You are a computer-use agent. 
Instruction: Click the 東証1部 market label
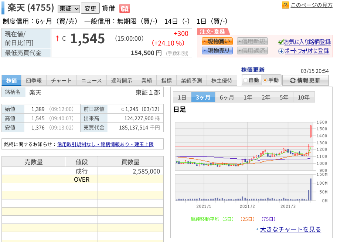[148, 93]
